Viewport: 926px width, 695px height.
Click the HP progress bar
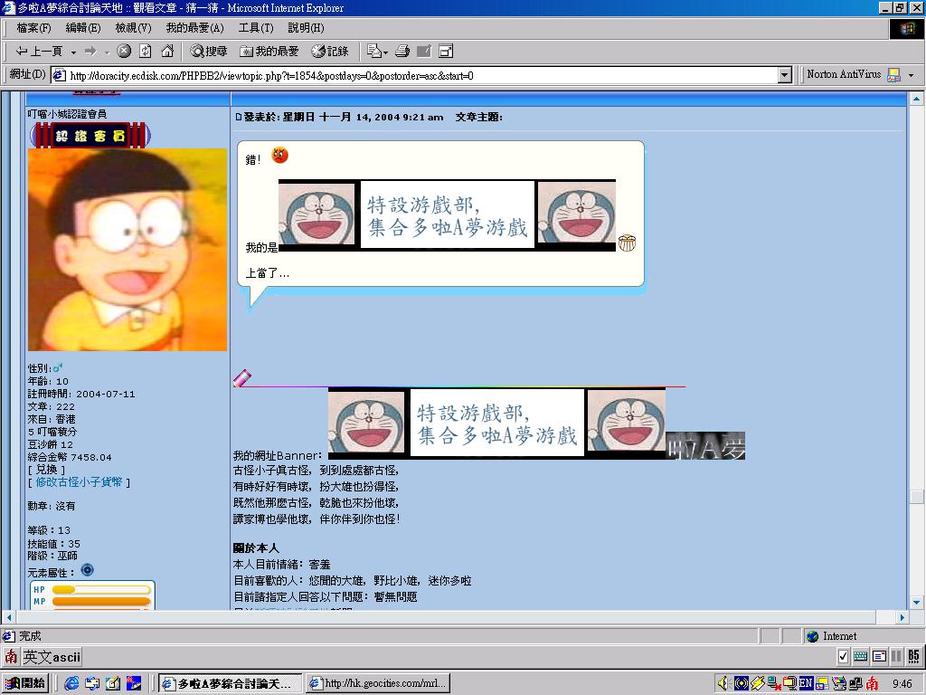pyautogui.click(x=101, y=590)
